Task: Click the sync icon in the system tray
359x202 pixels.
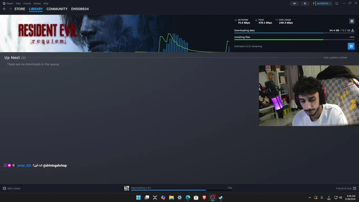Action: tap(316, 198)
